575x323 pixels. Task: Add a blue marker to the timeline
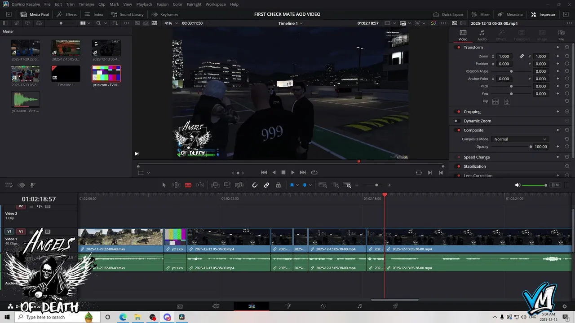(x=305, y=185)
